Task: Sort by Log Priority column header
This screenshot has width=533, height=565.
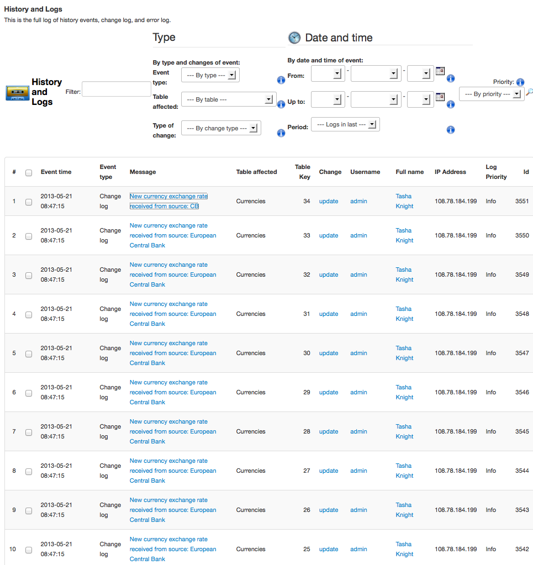Action: pyautogui.click(x=496, y=172)
